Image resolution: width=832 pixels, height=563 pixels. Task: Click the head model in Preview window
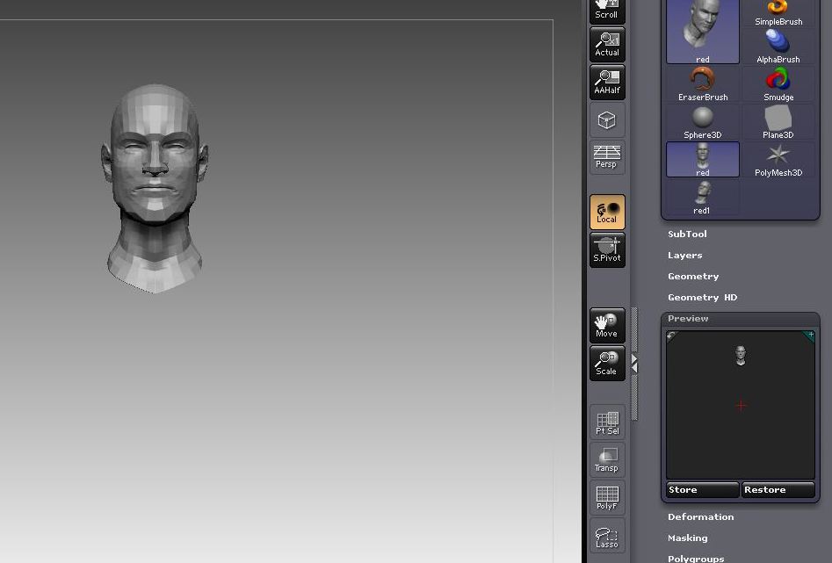[x=741, y=355]
